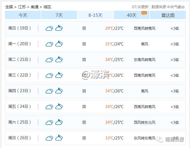The height and width of the screenshot is (148, 190).
Task: Click the cloudy night icon for 周一 20日
Action: tap(59, 44)
